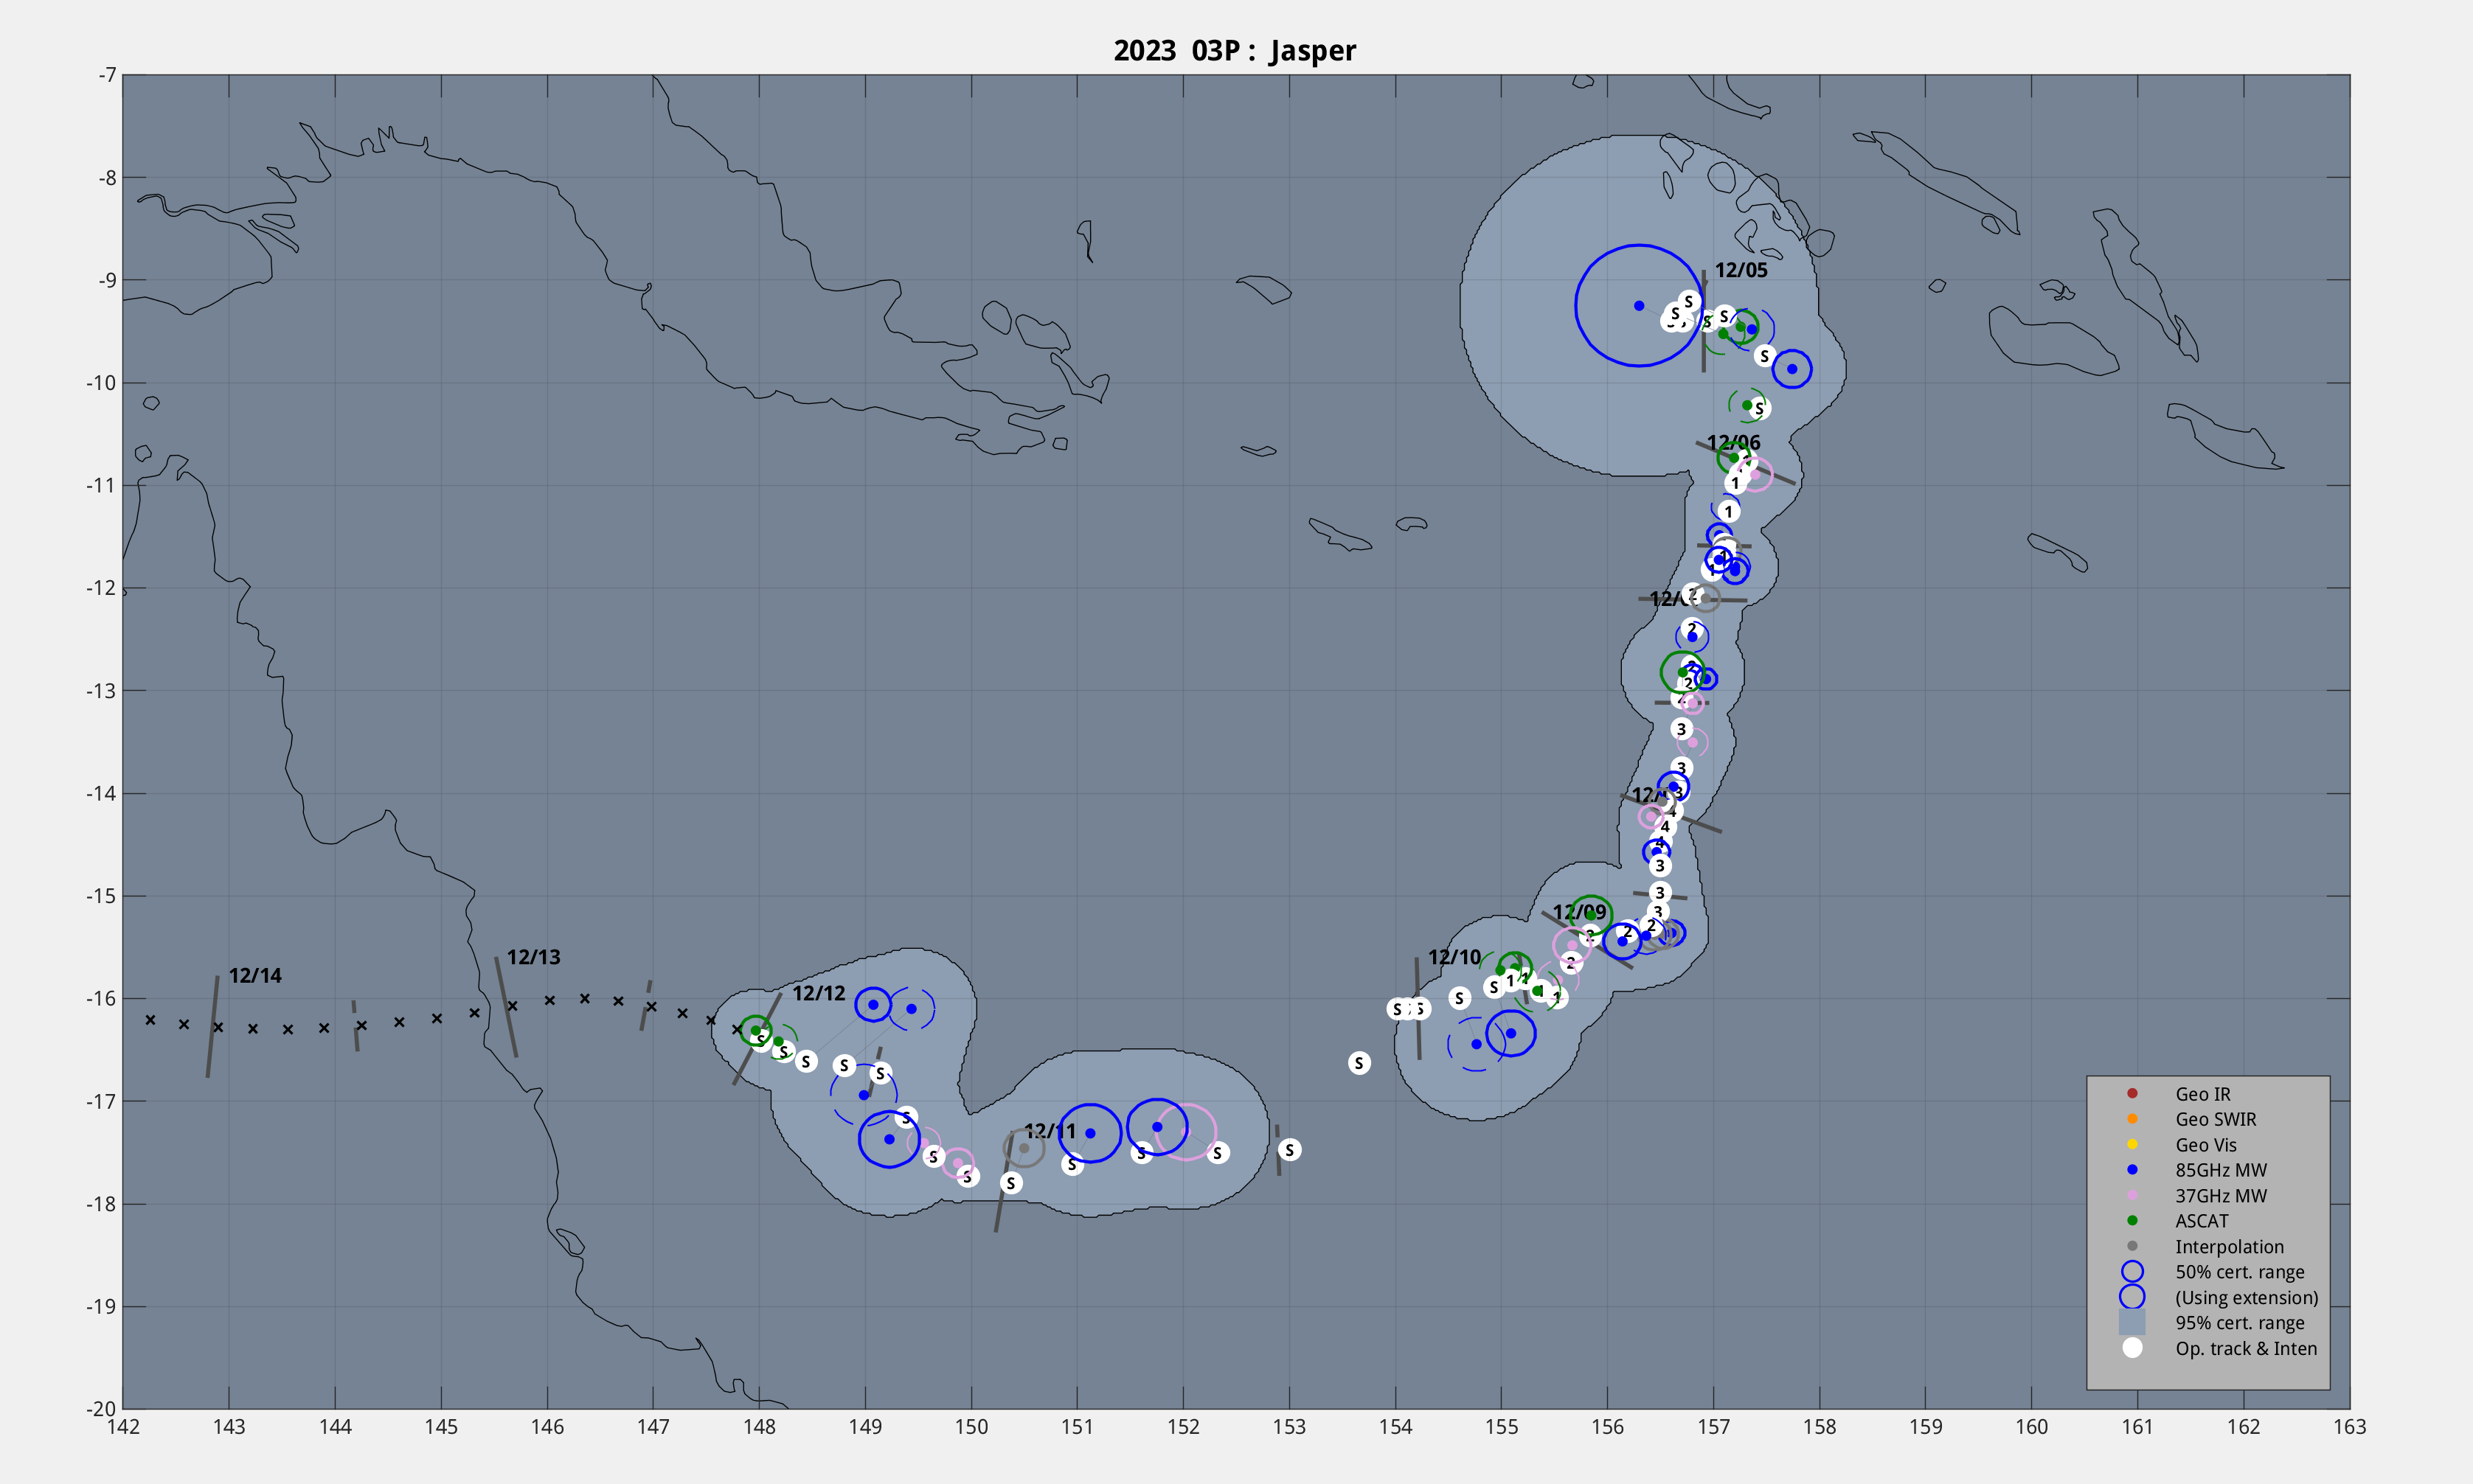Click the 12/14 date label
The width and height of the screenshot is (2473, 1484).
(255, 975)
